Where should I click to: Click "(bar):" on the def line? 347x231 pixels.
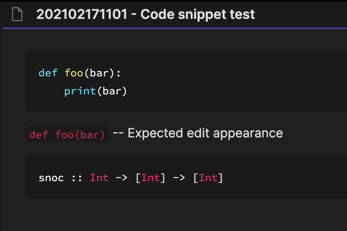(103, 73)
